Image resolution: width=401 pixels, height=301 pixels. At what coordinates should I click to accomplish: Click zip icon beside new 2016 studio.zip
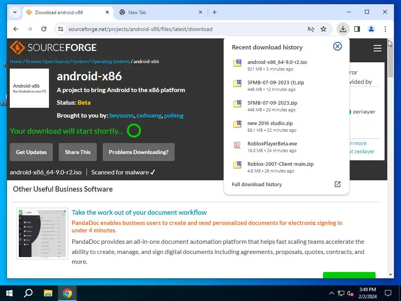(237, 124)
